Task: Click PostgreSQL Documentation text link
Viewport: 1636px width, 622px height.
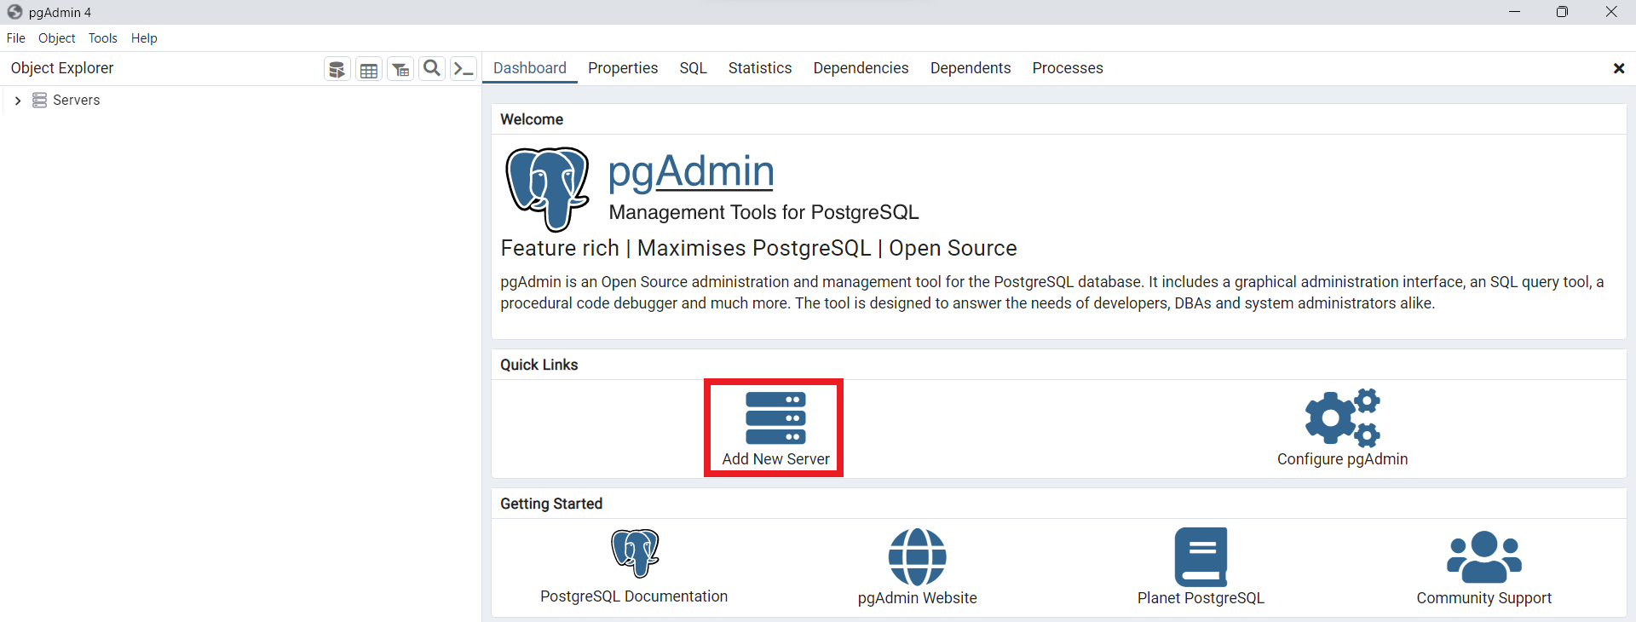Action: pos(634,596)
